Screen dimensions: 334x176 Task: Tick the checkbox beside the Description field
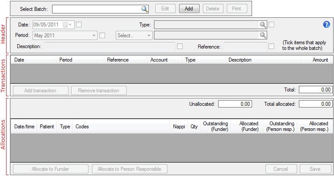click(x=180, y=46)
